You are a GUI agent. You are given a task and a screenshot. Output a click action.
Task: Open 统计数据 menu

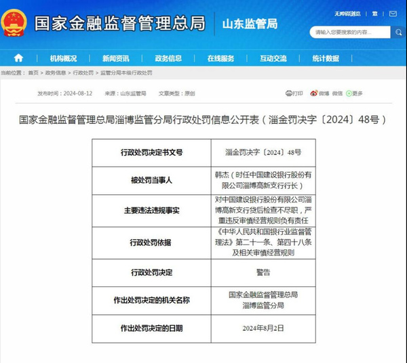point(326,58)
